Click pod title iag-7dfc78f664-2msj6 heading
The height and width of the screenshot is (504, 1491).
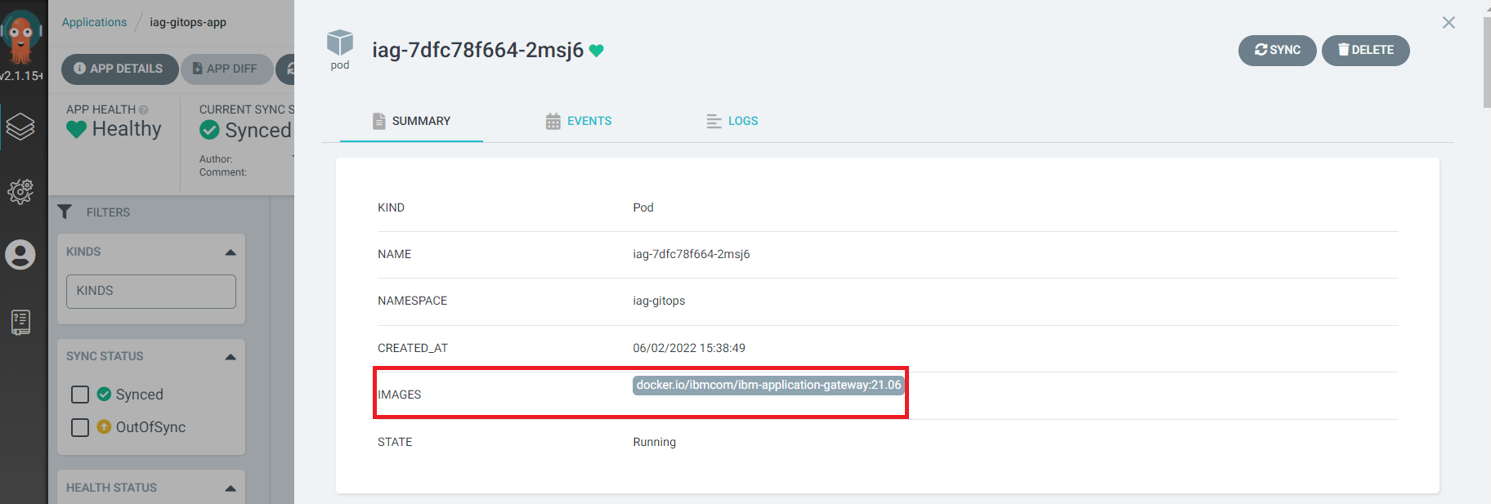click(x=478, y=51)
